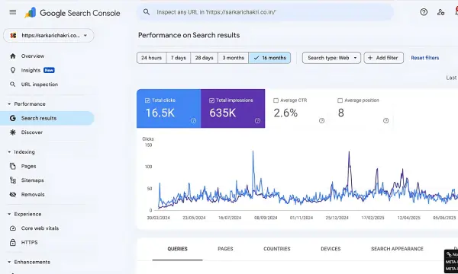Click the Insights lightbulb icon
The height and width of the screenshot is (274, 458).
13,70
